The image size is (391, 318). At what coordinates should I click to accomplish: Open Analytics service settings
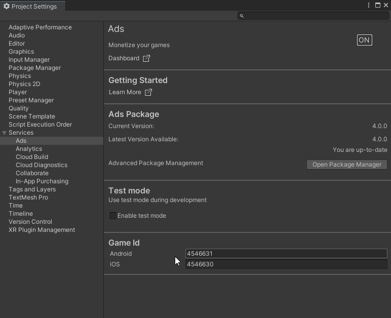pos(29,149)
